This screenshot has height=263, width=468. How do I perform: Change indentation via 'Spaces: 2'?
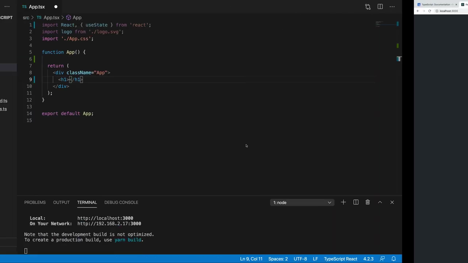(x=278, y=259)
